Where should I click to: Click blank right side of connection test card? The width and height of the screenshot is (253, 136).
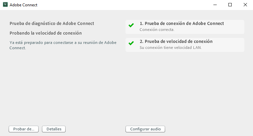click(x=235, y=27)
